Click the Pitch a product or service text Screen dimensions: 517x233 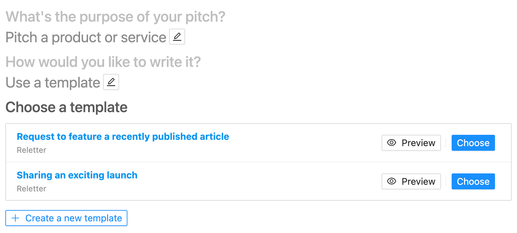pyautogui.click(x=86, y=37)
